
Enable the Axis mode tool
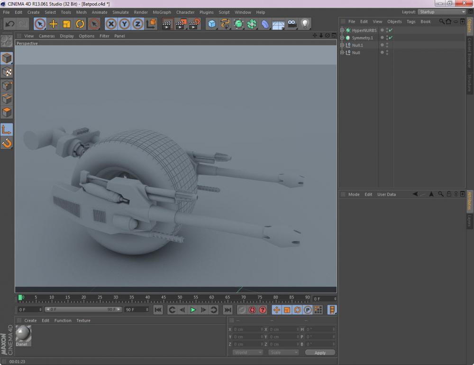7,130
